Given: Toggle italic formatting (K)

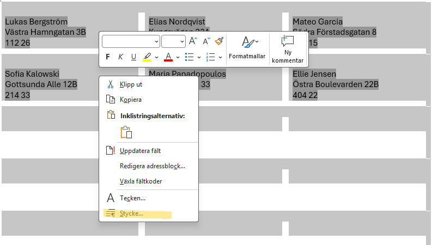Looking at the screenshot, I should pyautogui.click(x=121, y=57).
